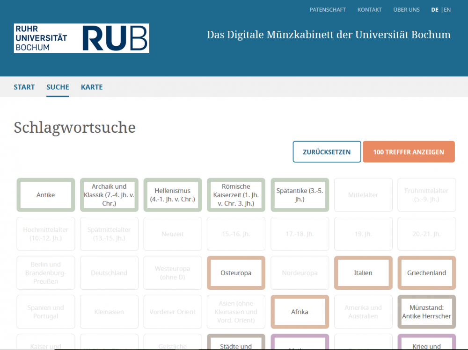This screenshot has height=350, width=468.
Task: Go to Über Uns page
Action: pos(406,10)
